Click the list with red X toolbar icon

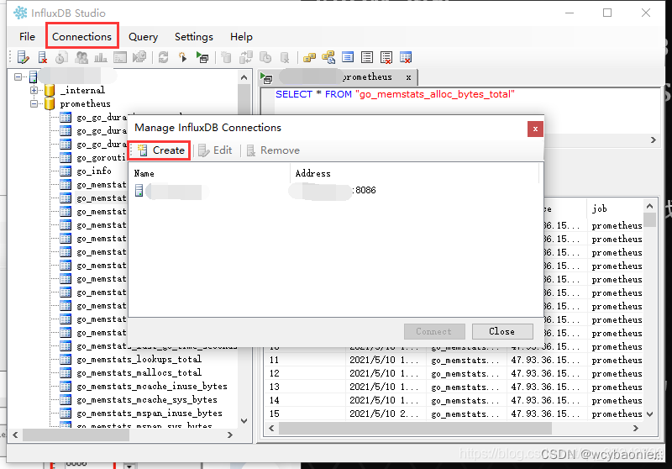pyautogui.click(x=386, y=57)
